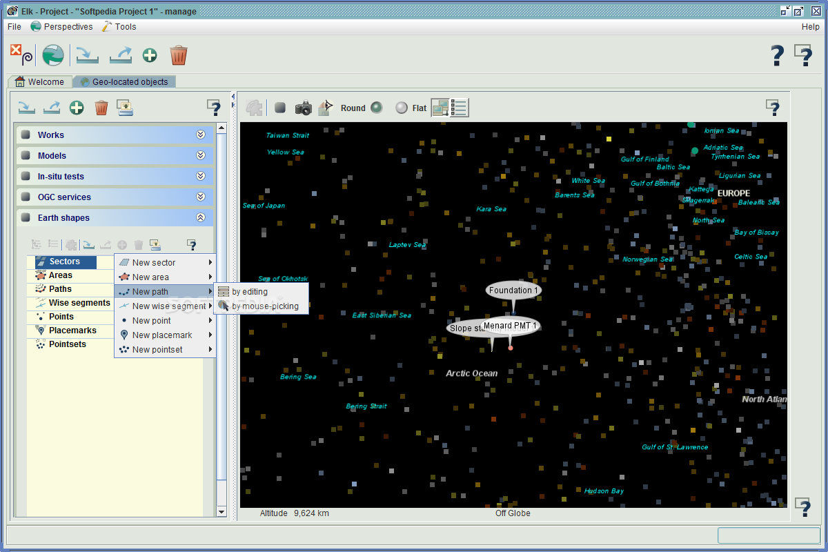
Task: Click the green globe refresh icon
Action: click(x=53, y=55)
